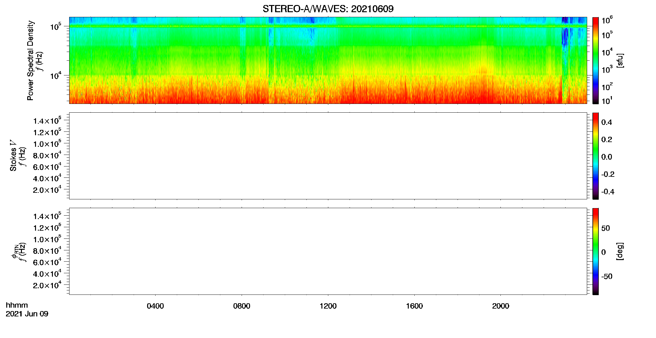Click the phi RTN degree color bar
The width and height of the screenshot is (656, 338).
[596, 251]
